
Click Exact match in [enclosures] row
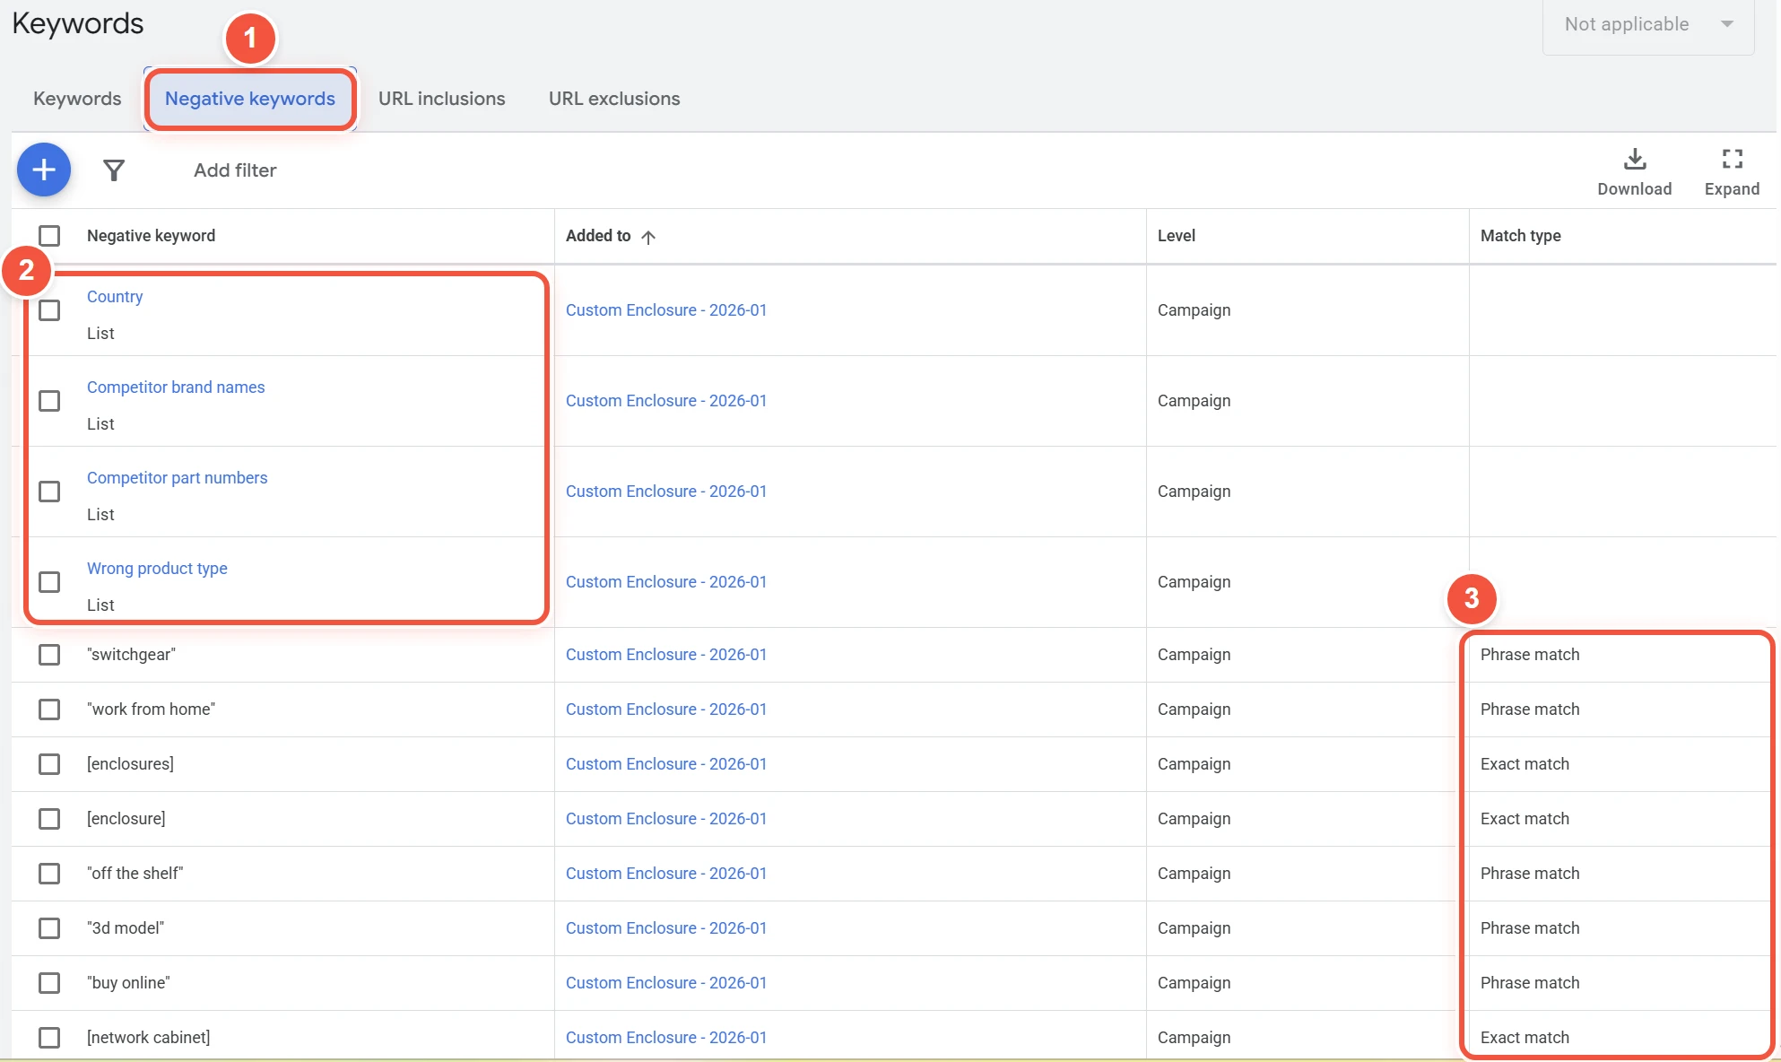tap(1525, 764)
